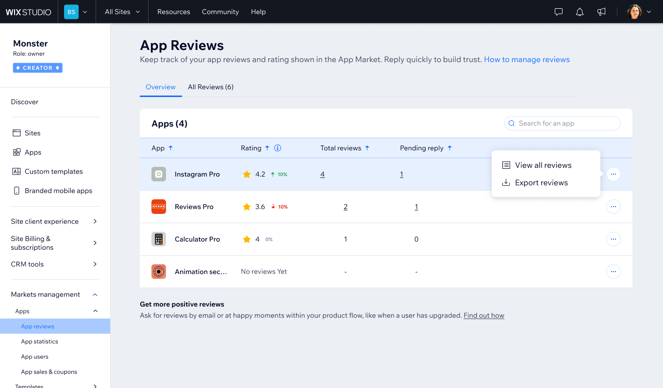663x388 pixels.
Task: Click the Monster workspace name
Action: (x=31, y=44)
